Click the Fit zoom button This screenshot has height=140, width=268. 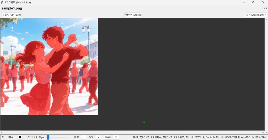(116, 137)
